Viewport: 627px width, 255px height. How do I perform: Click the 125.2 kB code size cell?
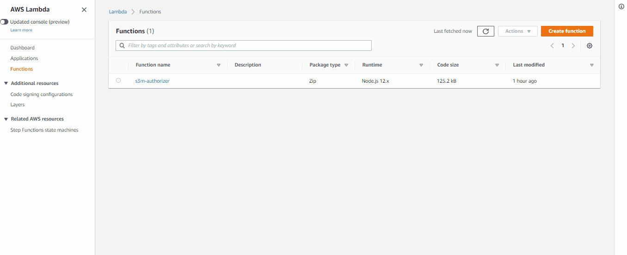[447, 81]
